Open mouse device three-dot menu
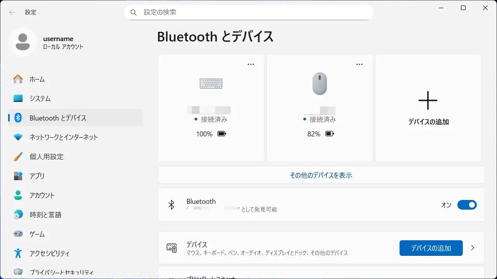This screenshot has height=279, width=497. coord(360,64)
